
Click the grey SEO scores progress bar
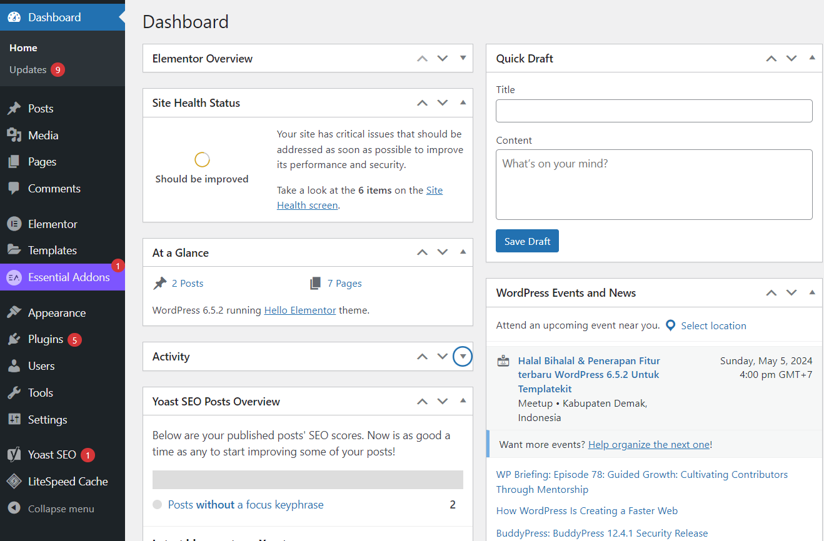click(308, 479)
